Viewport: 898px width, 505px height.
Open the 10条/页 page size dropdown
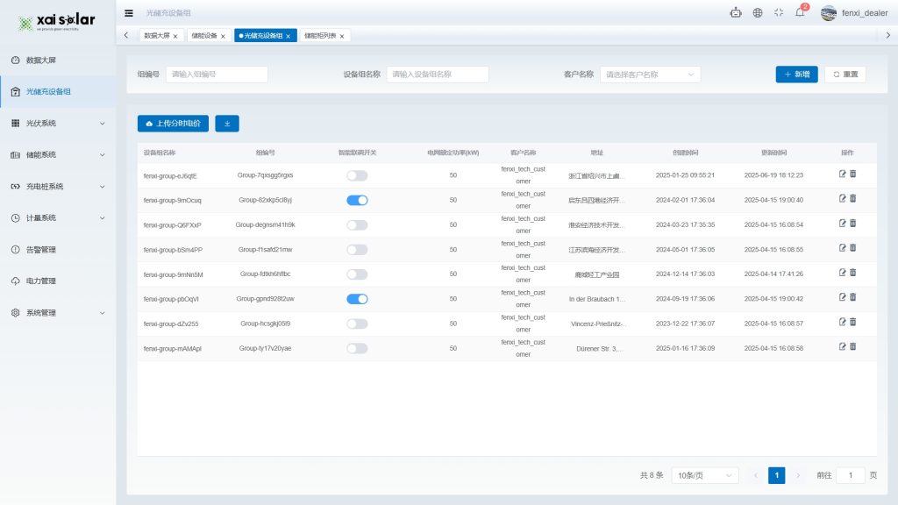click(x=705, y=475)
